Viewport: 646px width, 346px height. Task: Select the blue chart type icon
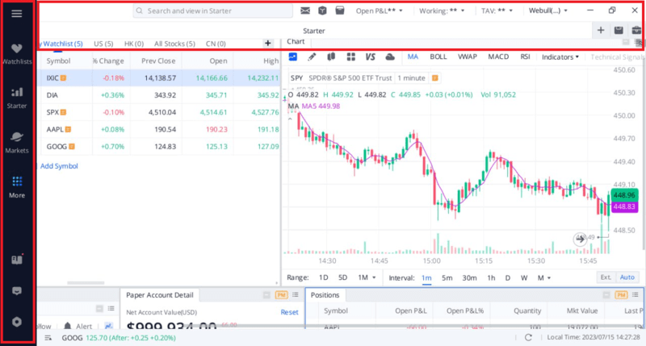tap(292, 56)
